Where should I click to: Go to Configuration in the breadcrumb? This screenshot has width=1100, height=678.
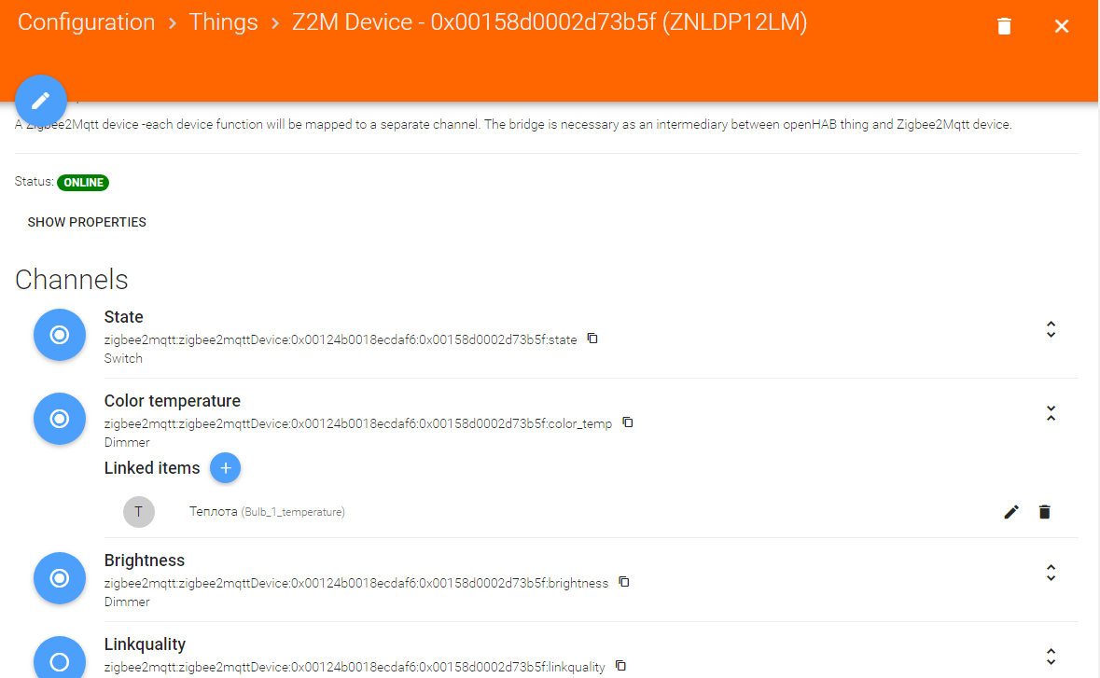coord(86,22)
